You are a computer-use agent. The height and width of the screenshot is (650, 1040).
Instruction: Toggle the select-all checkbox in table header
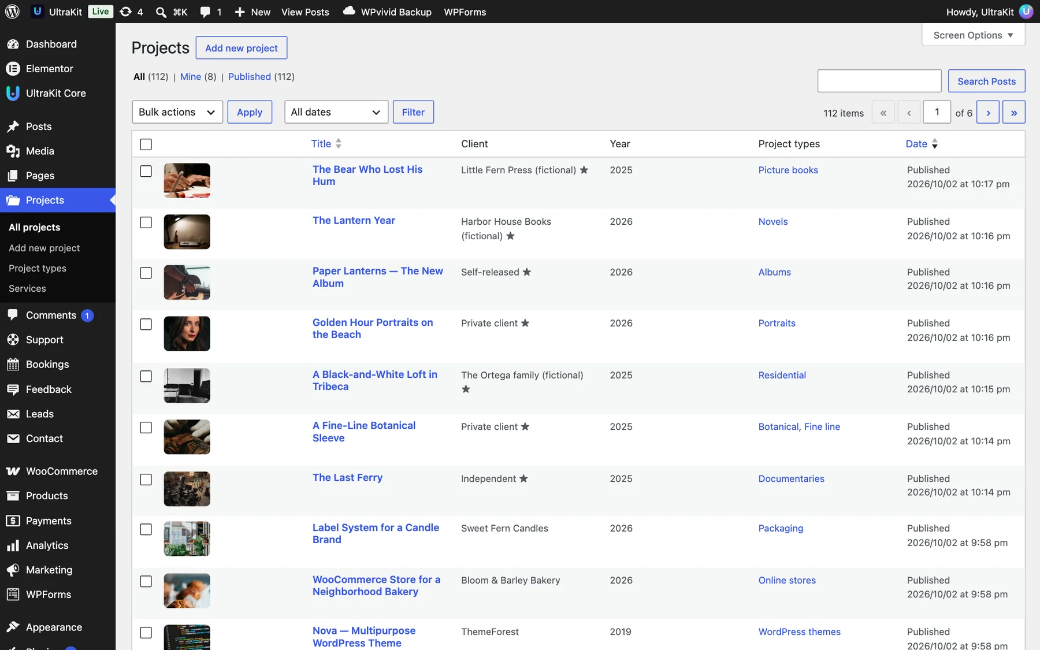point(146,144)
